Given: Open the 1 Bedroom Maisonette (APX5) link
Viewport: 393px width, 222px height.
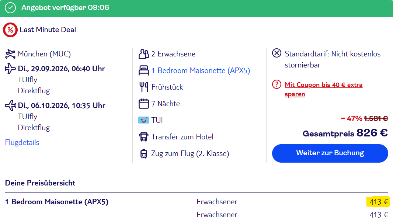Looking at the screenshot, I should pos(201,70).
